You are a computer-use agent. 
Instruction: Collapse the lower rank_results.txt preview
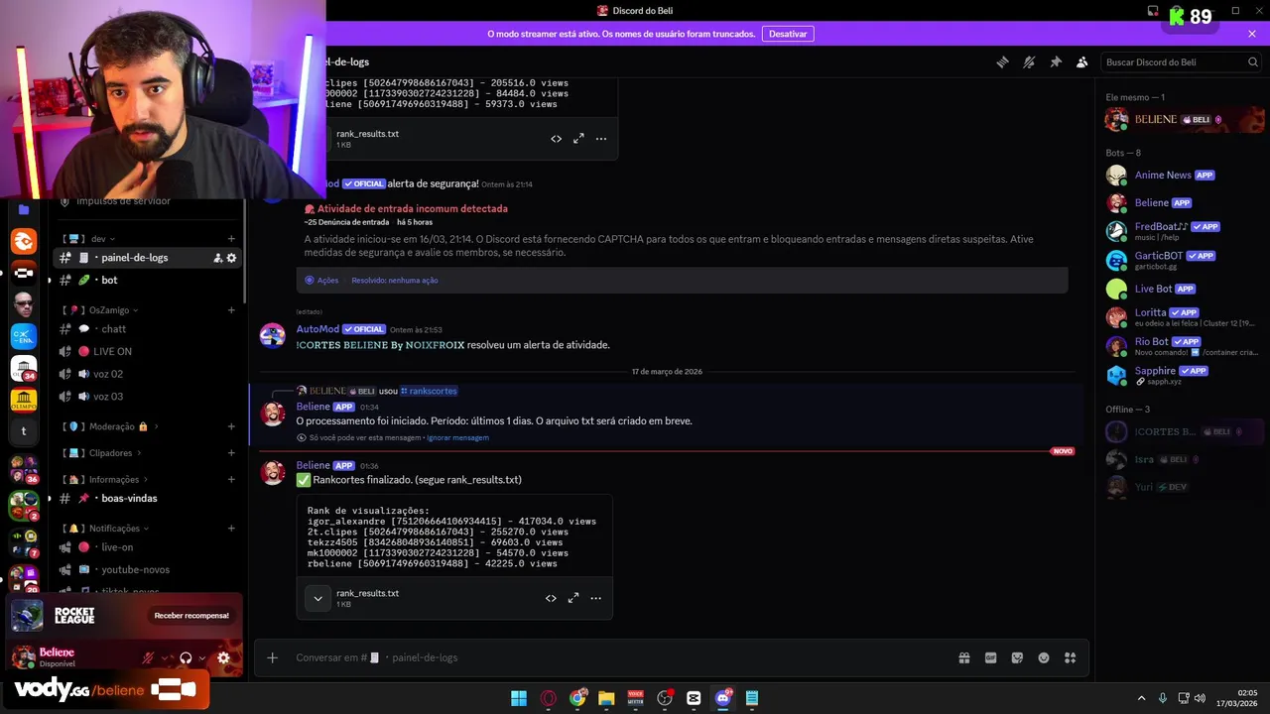point(317,598)
